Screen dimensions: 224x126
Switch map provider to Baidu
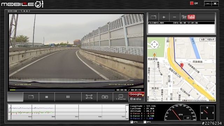point(136,99)
